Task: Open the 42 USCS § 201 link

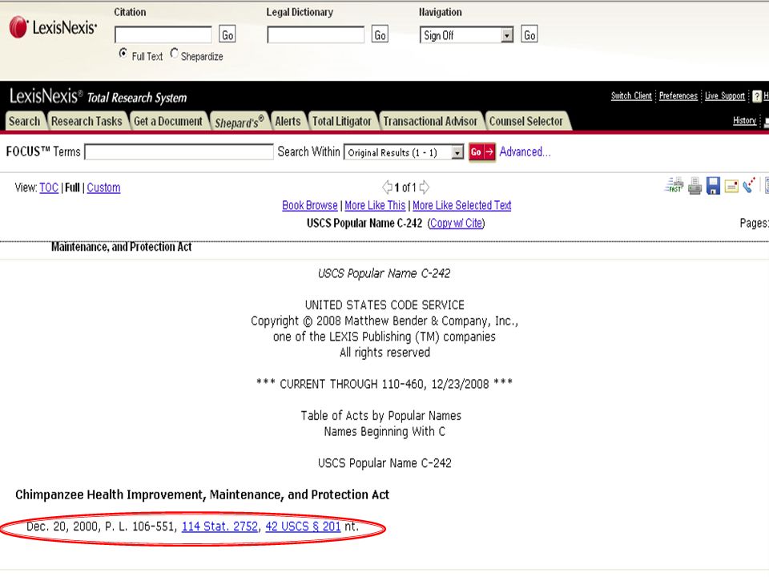Action: pyautogui.click(x=303, y=527)
